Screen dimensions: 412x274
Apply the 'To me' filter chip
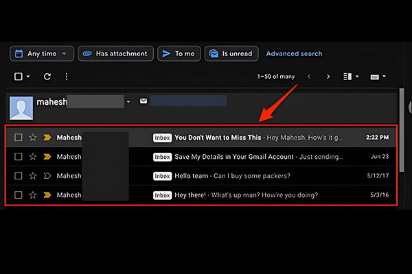point(179,53)
